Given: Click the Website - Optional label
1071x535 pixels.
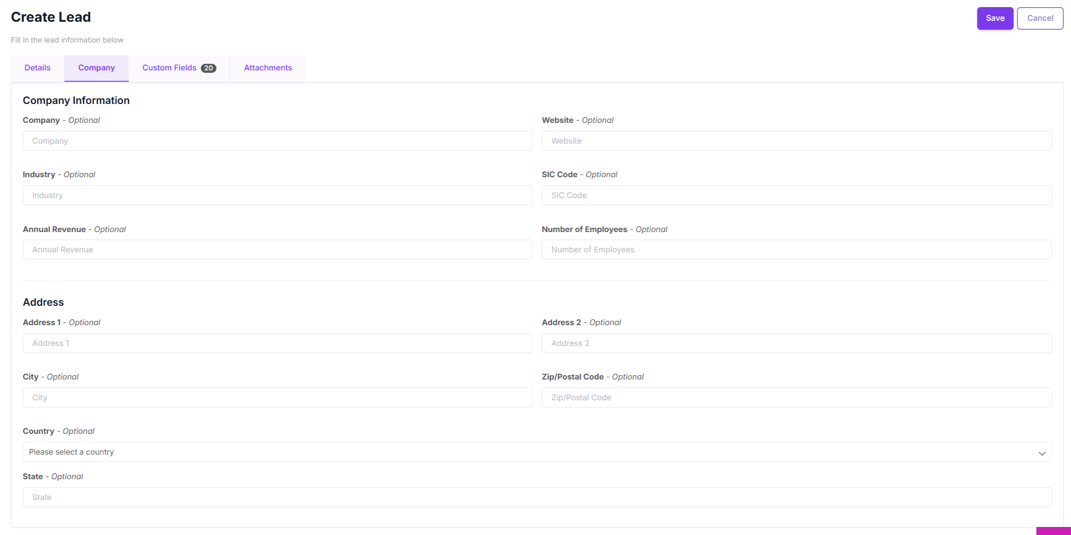Looking at the screenshot, I should pyautogui.click(x=577, y=120).
